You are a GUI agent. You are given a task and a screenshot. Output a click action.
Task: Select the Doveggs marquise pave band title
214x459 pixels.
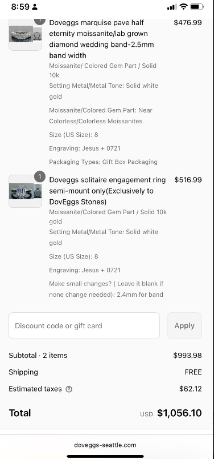(x=102, y=39)
